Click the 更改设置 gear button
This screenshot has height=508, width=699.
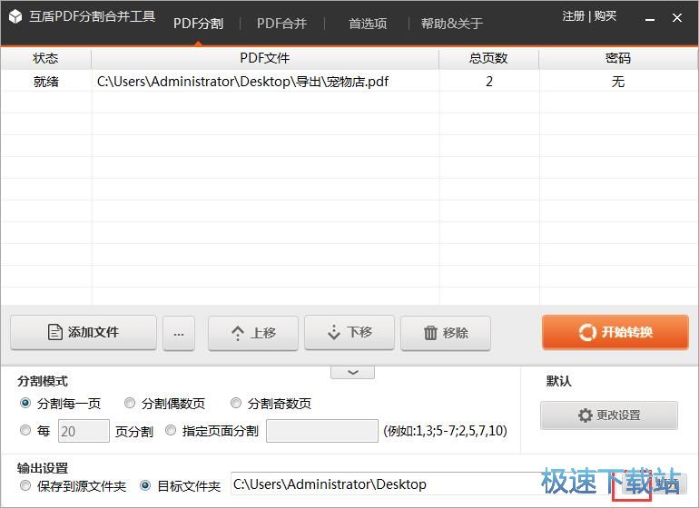pos(609,415)
